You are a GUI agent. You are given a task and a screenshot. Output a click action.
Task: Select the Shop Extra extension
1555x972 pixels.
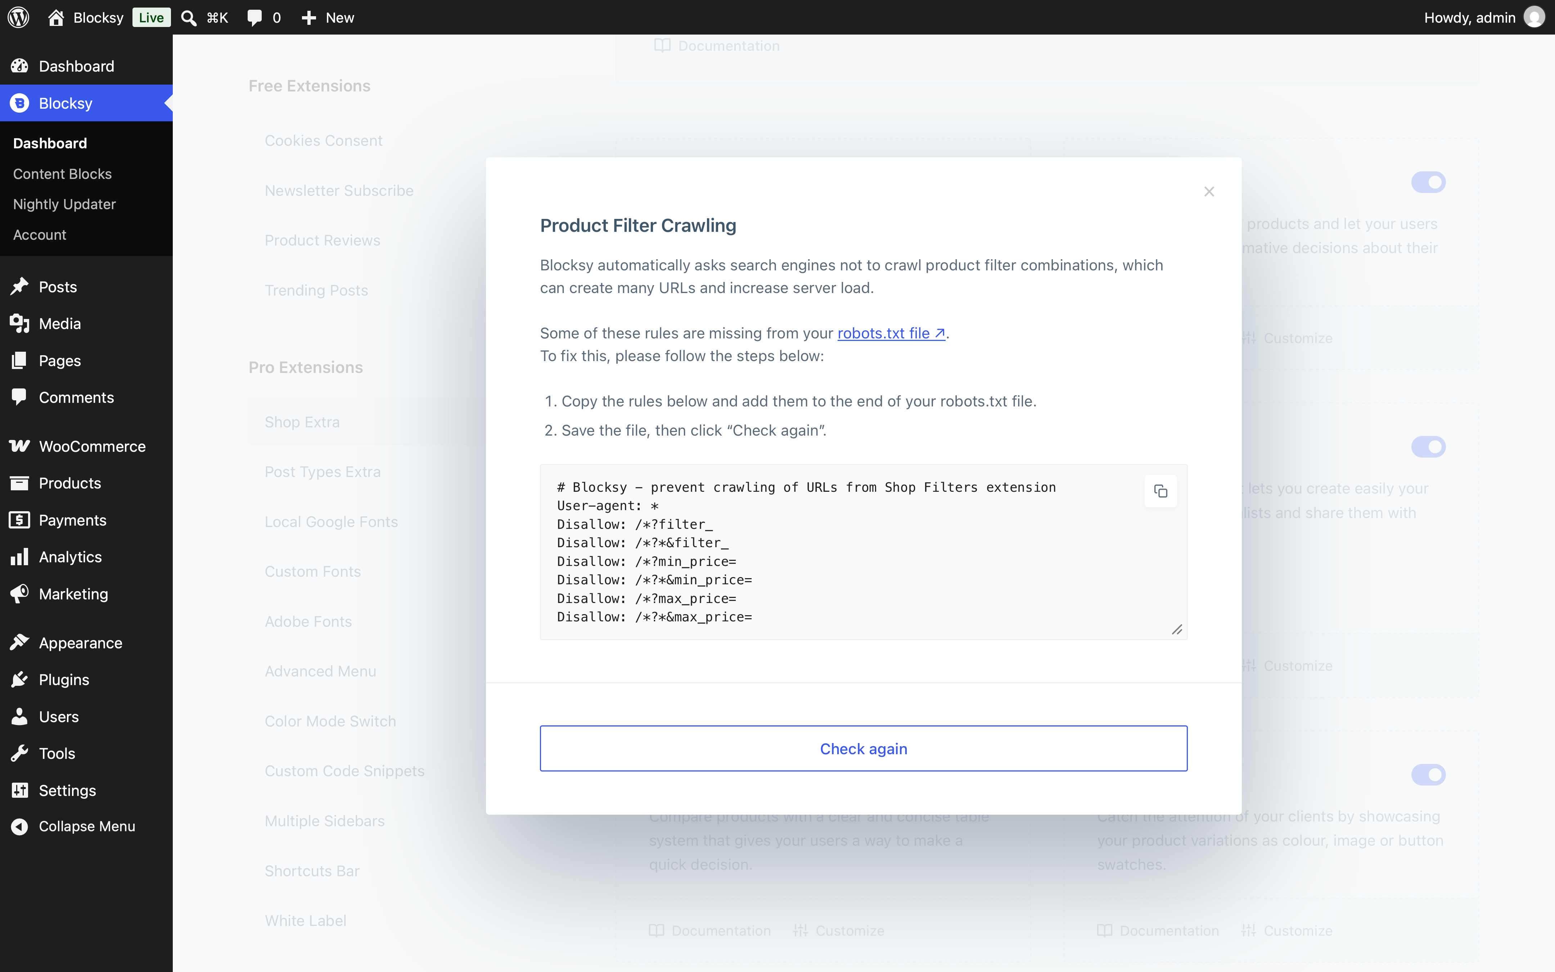pyautogui.click(x=302, y=422)
